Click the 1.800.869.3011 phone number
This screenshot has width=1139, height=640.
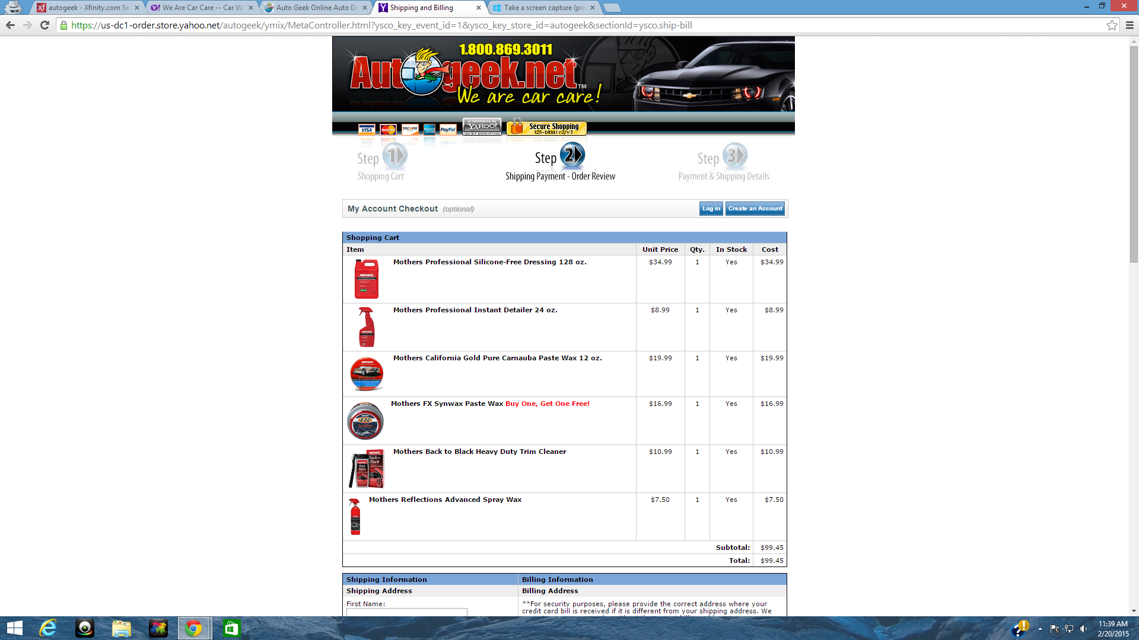coord(505,49)
